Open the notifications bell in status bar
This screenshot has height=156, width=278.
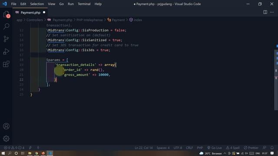[x=272, y=147]
